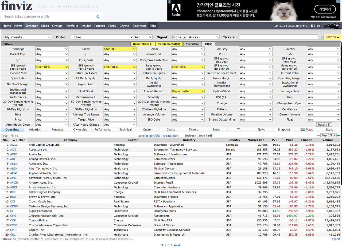Click the Help question mark icon

coord(312,26)
